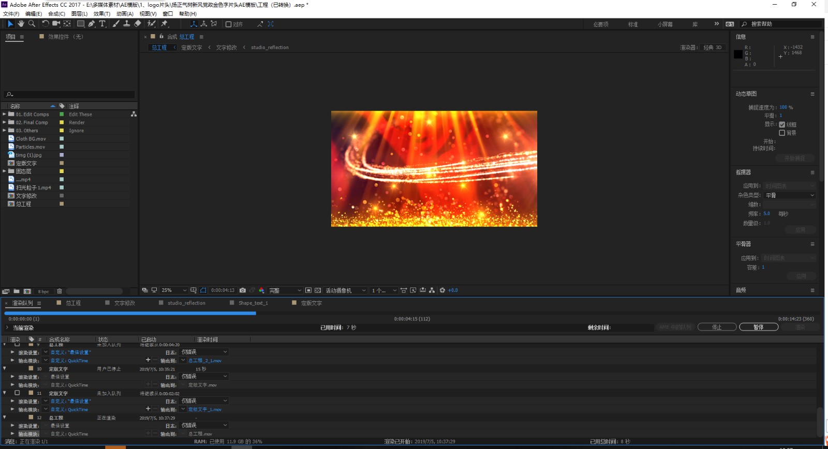Image resolution: width=828 pixels, height=449 pixels.
Task: Click the snapshot camera icon in viewer
Action: click(243, 290)
